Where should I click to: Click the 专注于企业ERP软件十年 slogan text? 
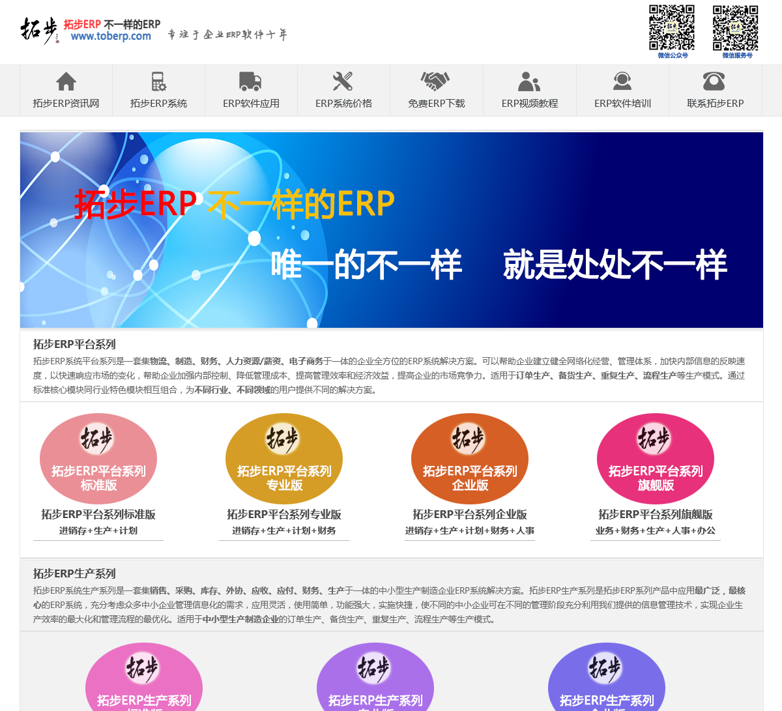[x=227, y=35]
